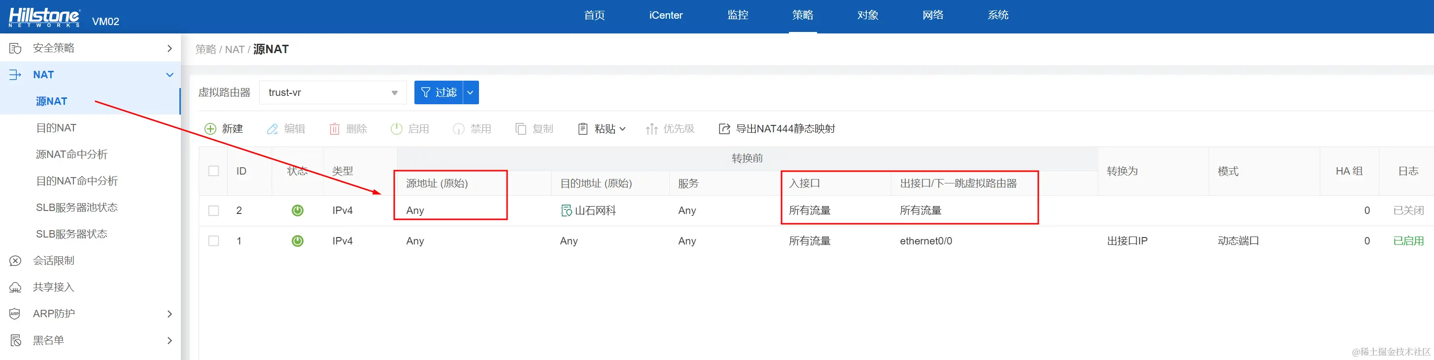Screen dimensions: 1434x360
Task: Click the 优先级 arrows icon
Action: point(652,129)
